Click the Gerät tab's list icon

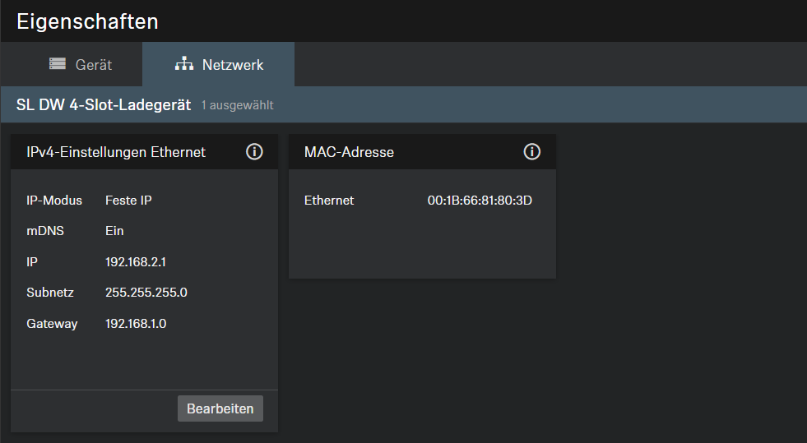57,64
